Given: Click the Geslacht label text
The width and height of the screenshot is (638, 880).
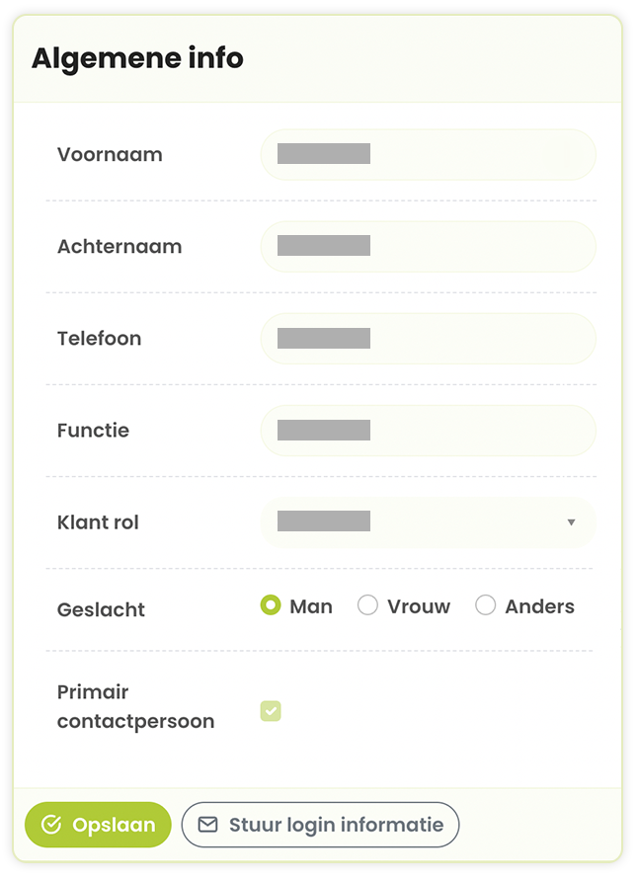Looking at the screenshot, I should point(101,609).
